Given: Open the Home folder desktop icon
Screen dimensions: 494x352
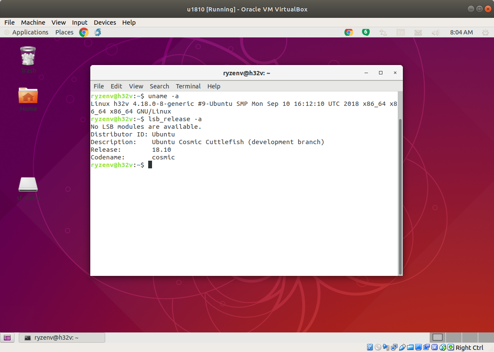Looking at the screenshot, I should (x=28, y=95).
